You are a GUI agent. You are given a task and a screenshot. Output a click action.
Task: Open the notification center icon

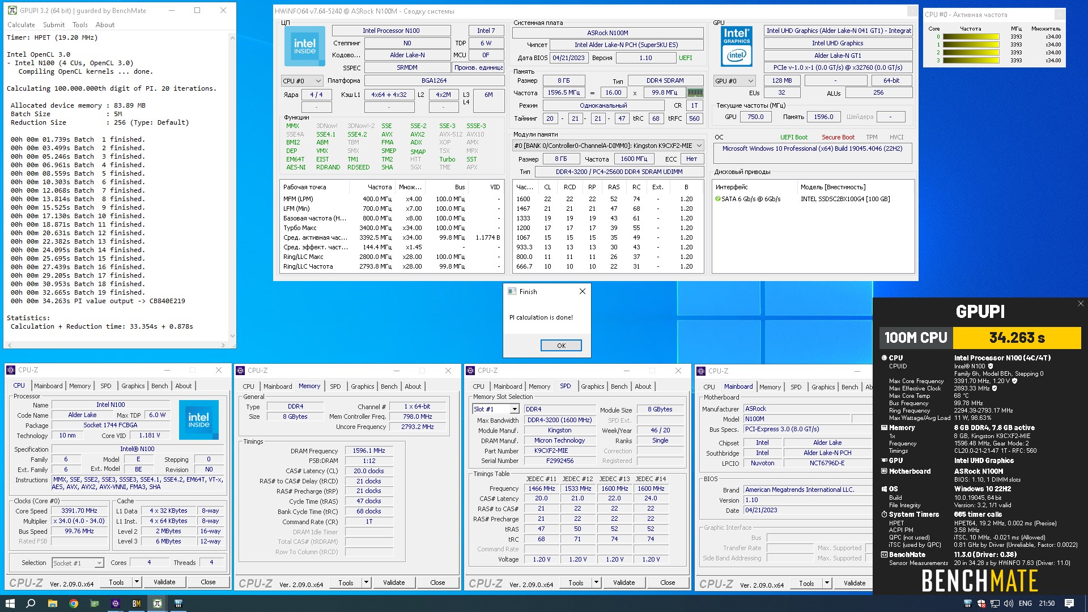(x=1069, y=603)
